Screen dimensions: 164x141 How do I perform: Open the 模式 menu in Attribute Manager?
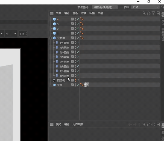58,125
